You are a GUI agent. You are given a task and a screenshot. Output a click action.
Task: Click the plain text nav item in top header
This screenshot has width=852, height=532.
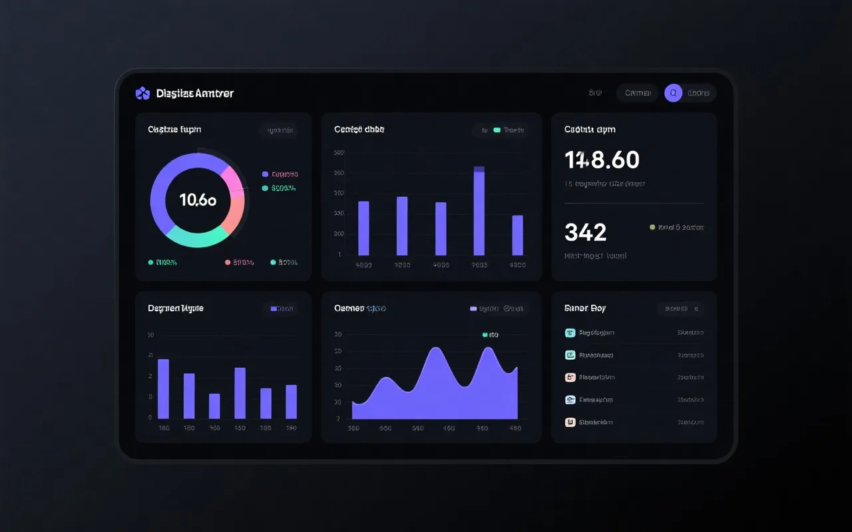pos(595,93)
